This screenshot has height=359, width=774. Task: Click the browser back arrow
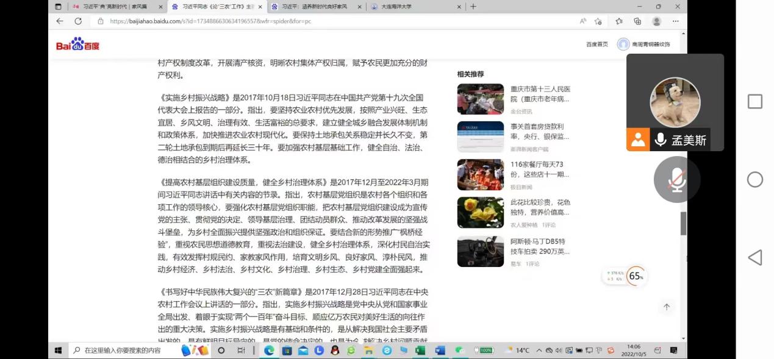tap(60, 21)
